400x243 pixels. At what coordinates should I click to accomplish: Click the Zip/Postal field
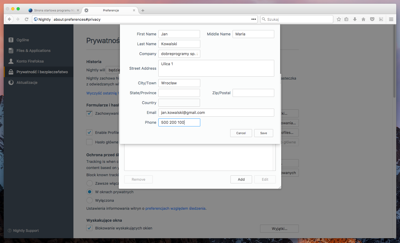pyautogui.click(x=253, y=93)
